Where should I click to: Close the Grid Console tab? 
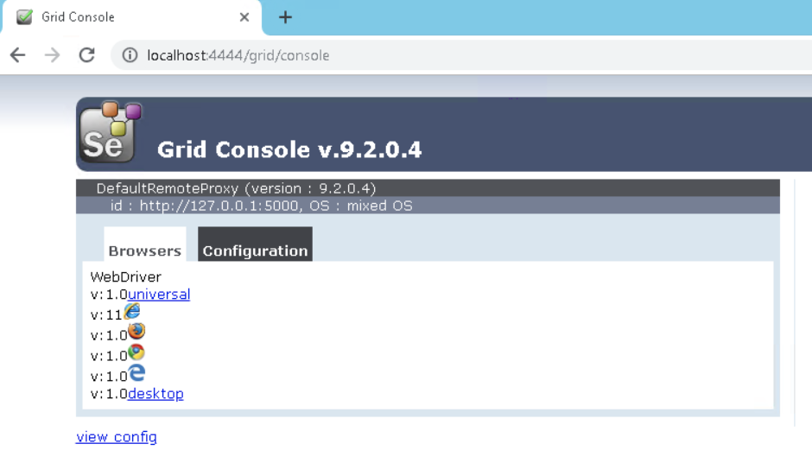[244, 17]
